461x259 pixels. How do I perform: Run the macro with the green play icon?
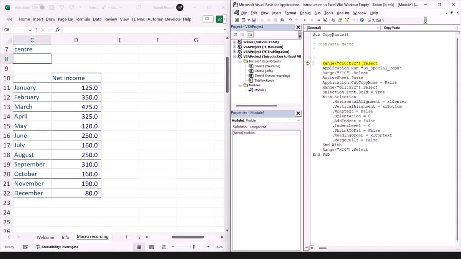tap(305, 20)
